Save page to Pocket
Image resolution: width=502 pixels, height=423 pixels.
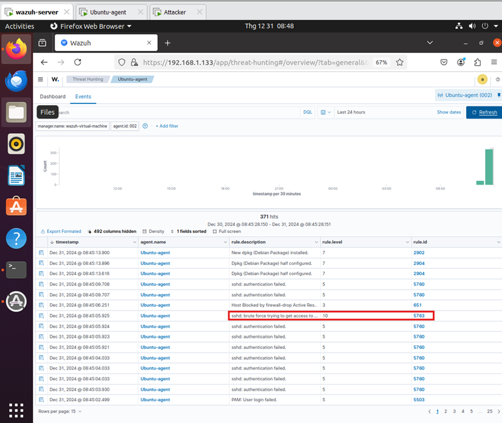[444, 63]
